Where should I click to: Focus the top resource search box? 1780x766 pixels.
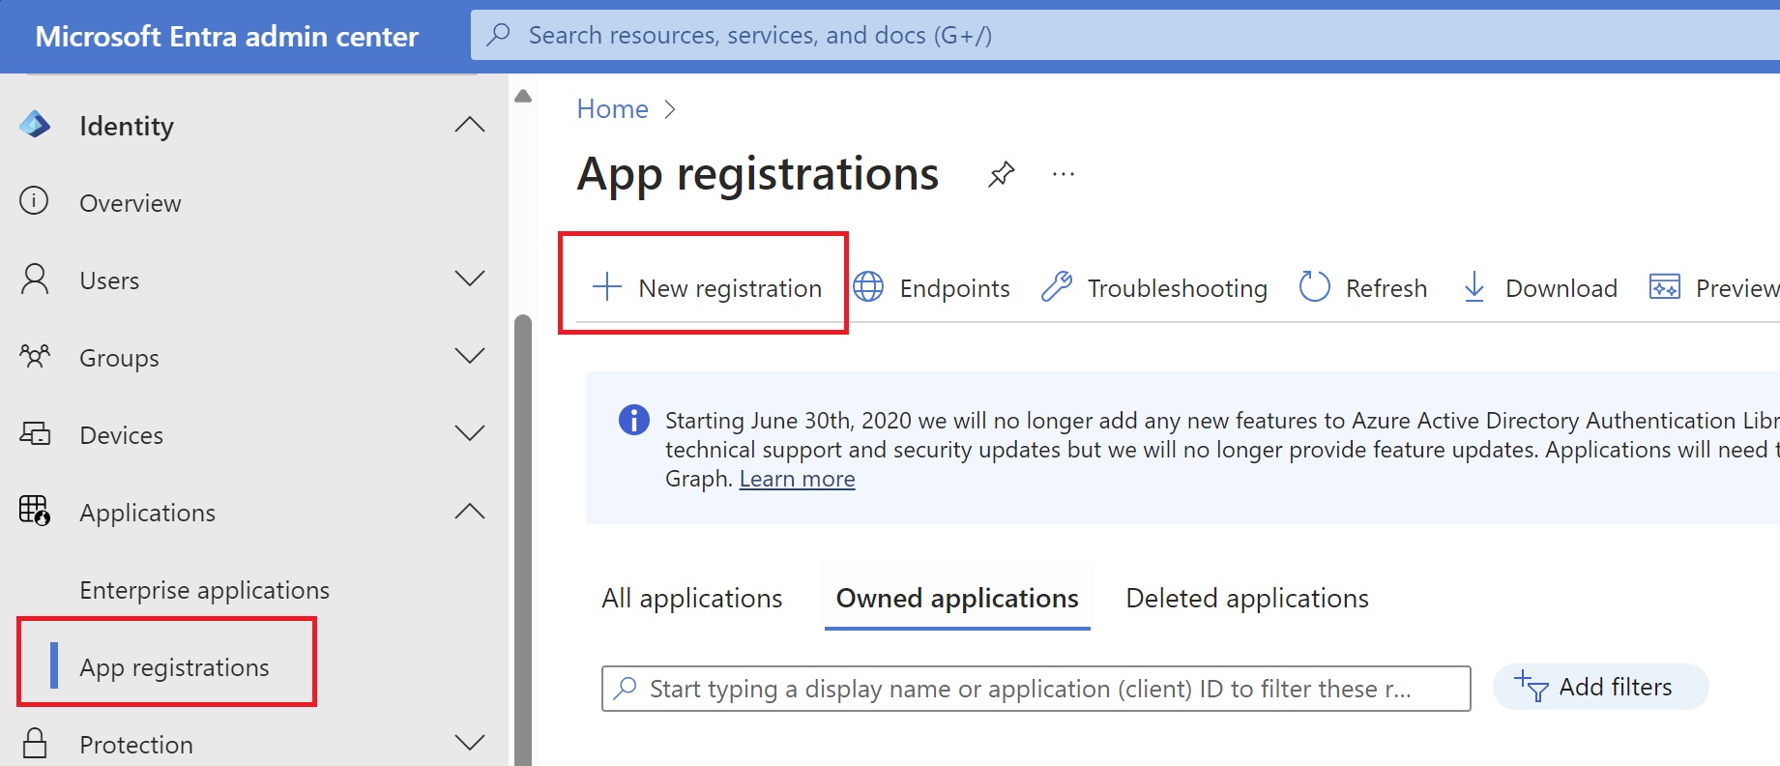[x=1125, y=35]
